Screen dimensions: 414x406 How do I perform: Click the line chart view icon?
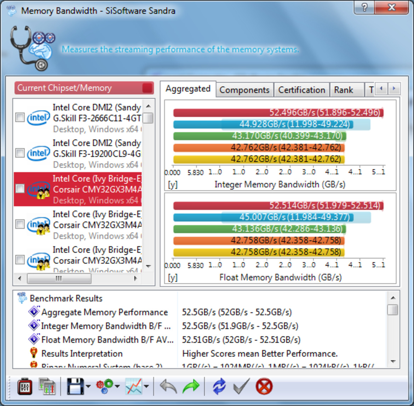134,387
